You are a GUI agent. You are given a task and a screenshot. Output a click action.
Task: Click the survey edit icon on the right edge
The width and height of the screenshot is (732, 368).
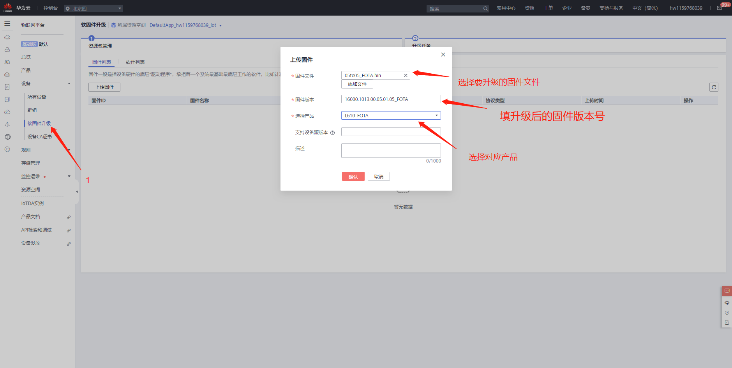tap(727, 323)
